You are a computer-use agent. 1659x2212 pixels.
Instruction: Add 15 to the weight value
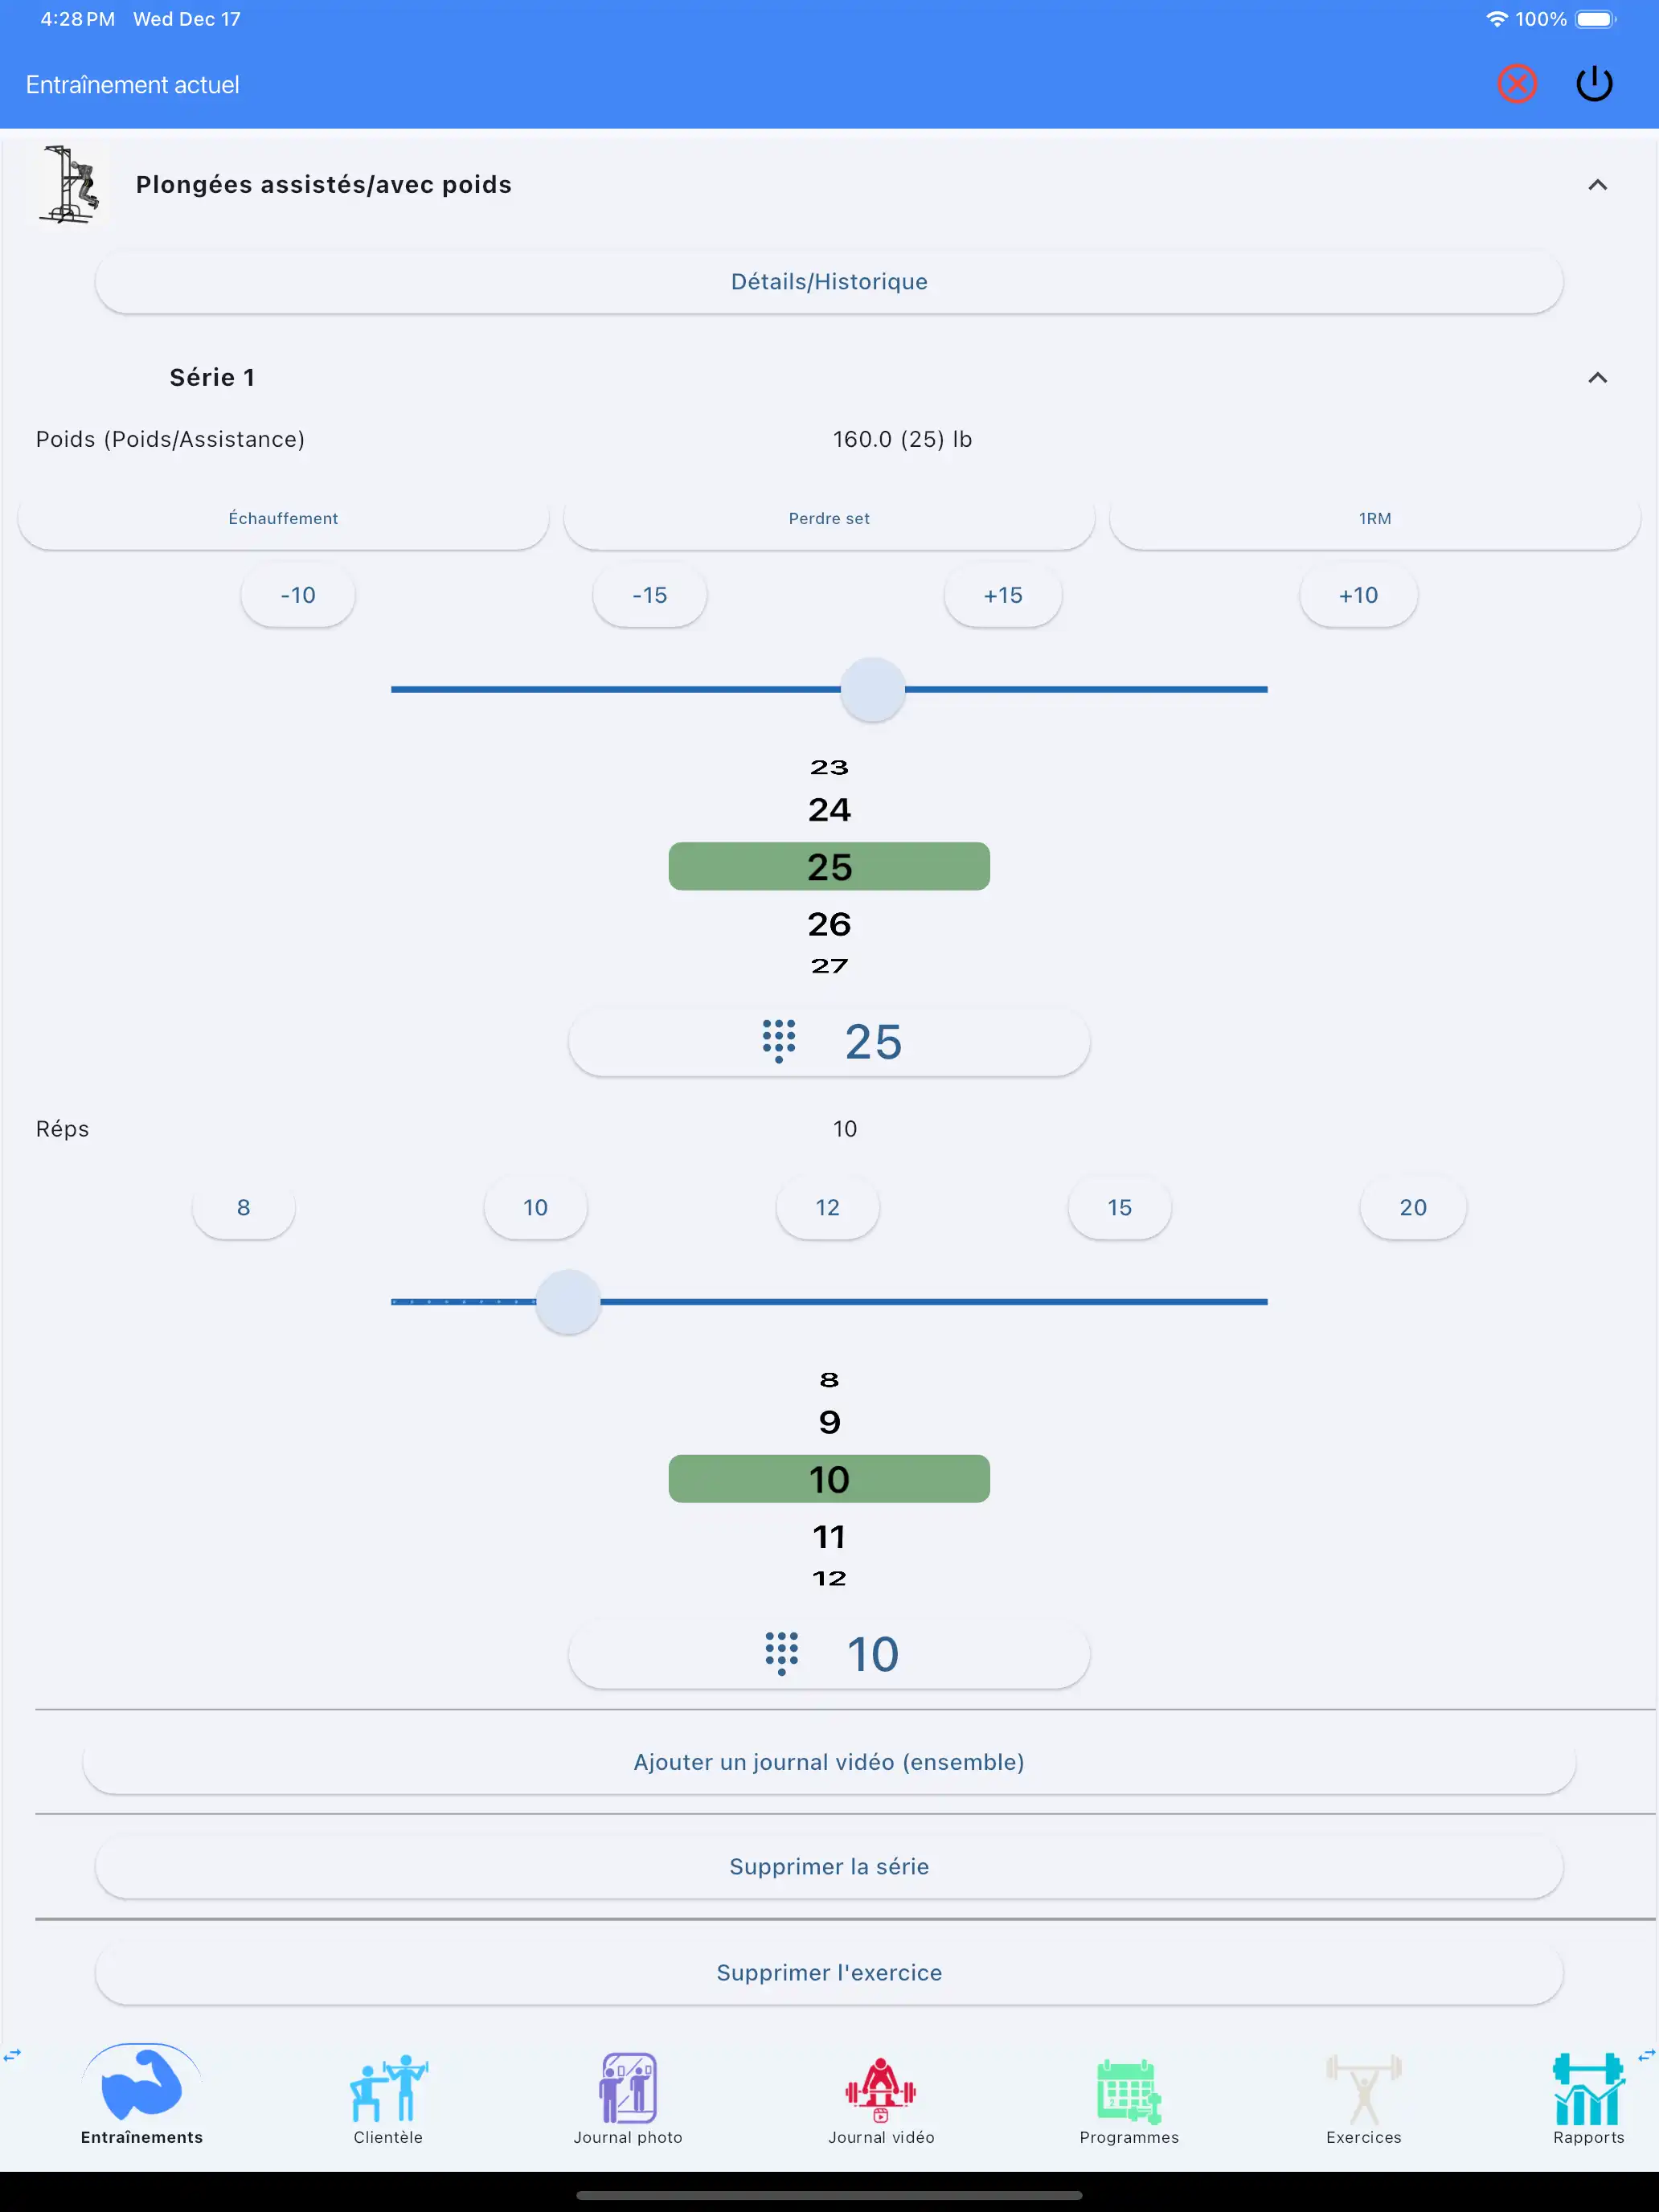[1003, 596]
